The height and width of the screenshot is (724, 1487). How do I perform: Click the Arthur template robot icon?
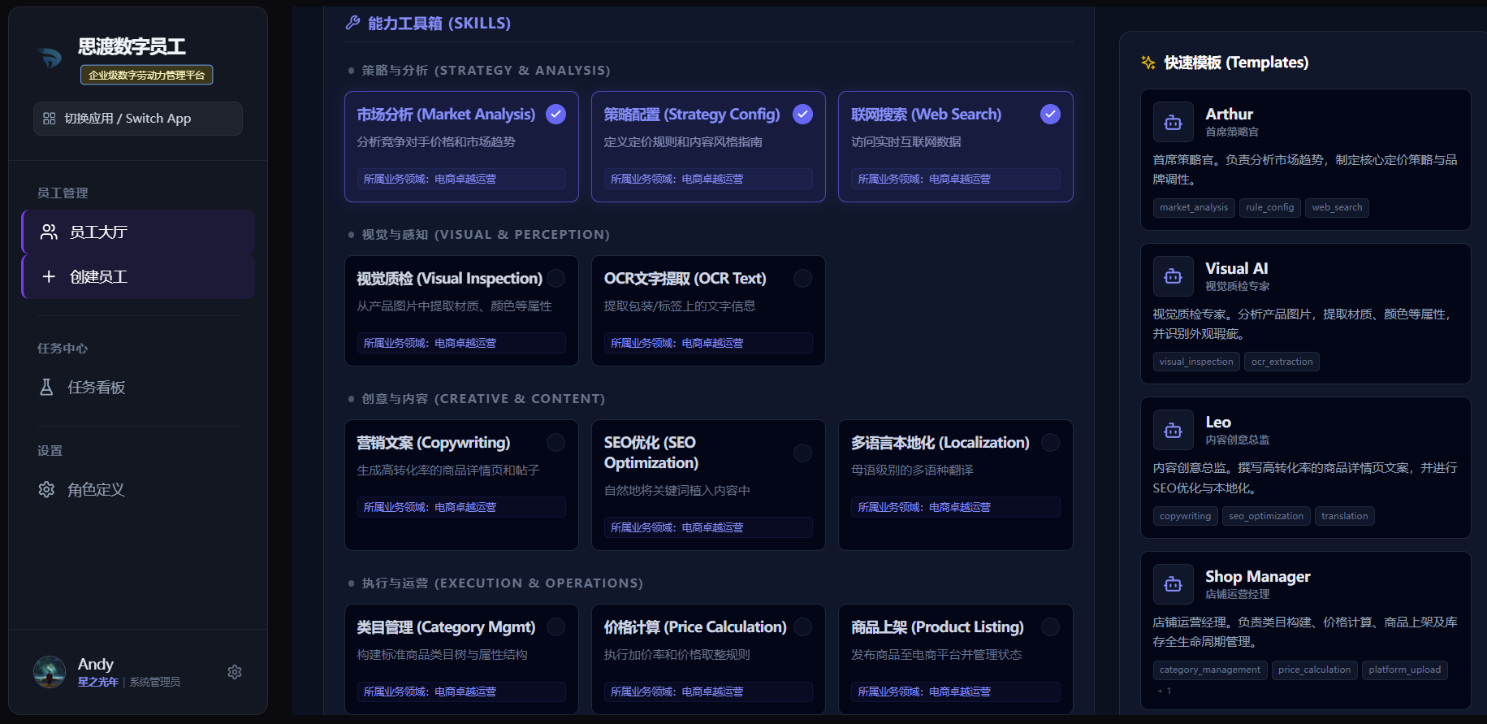1173,123
